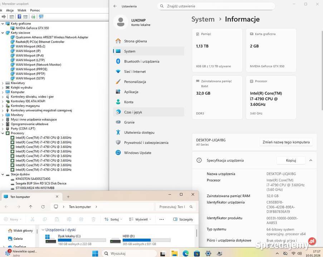Refresh the Ten komputer Explorer window
The image size is (323, 257).
click(43, 207)
